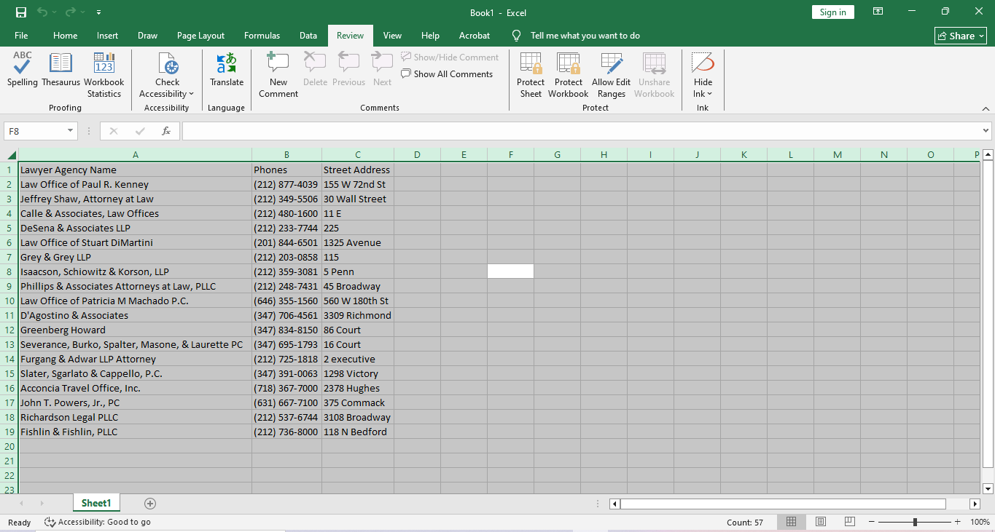
Task: Add a new sheet with plus button
Action: point(150,504)
